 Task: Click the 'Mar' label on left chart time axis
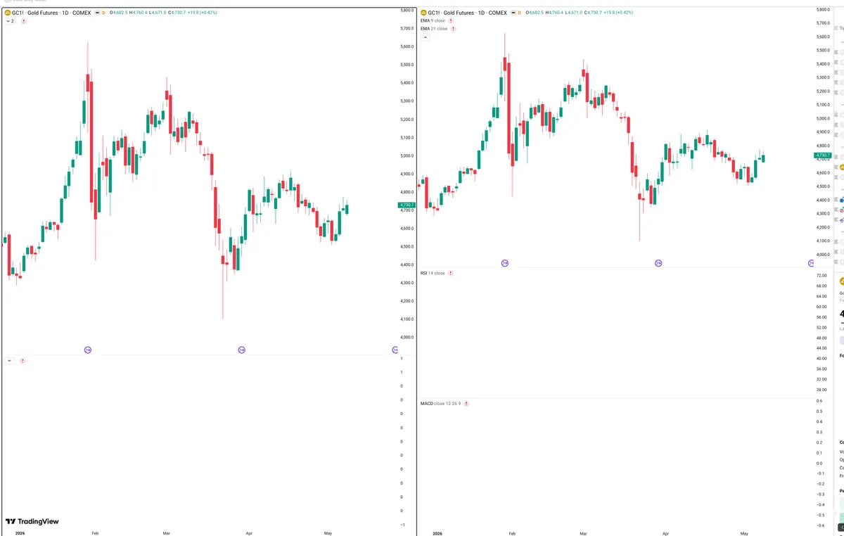point(167,533)
